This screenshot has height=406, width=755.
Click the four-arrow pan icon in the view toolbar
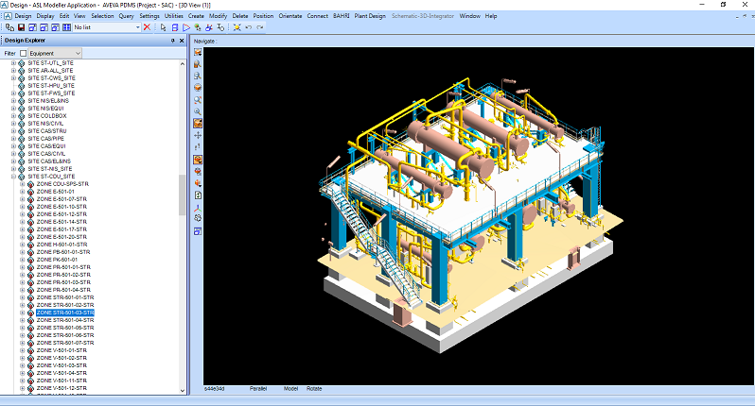[x=198, y=136]
